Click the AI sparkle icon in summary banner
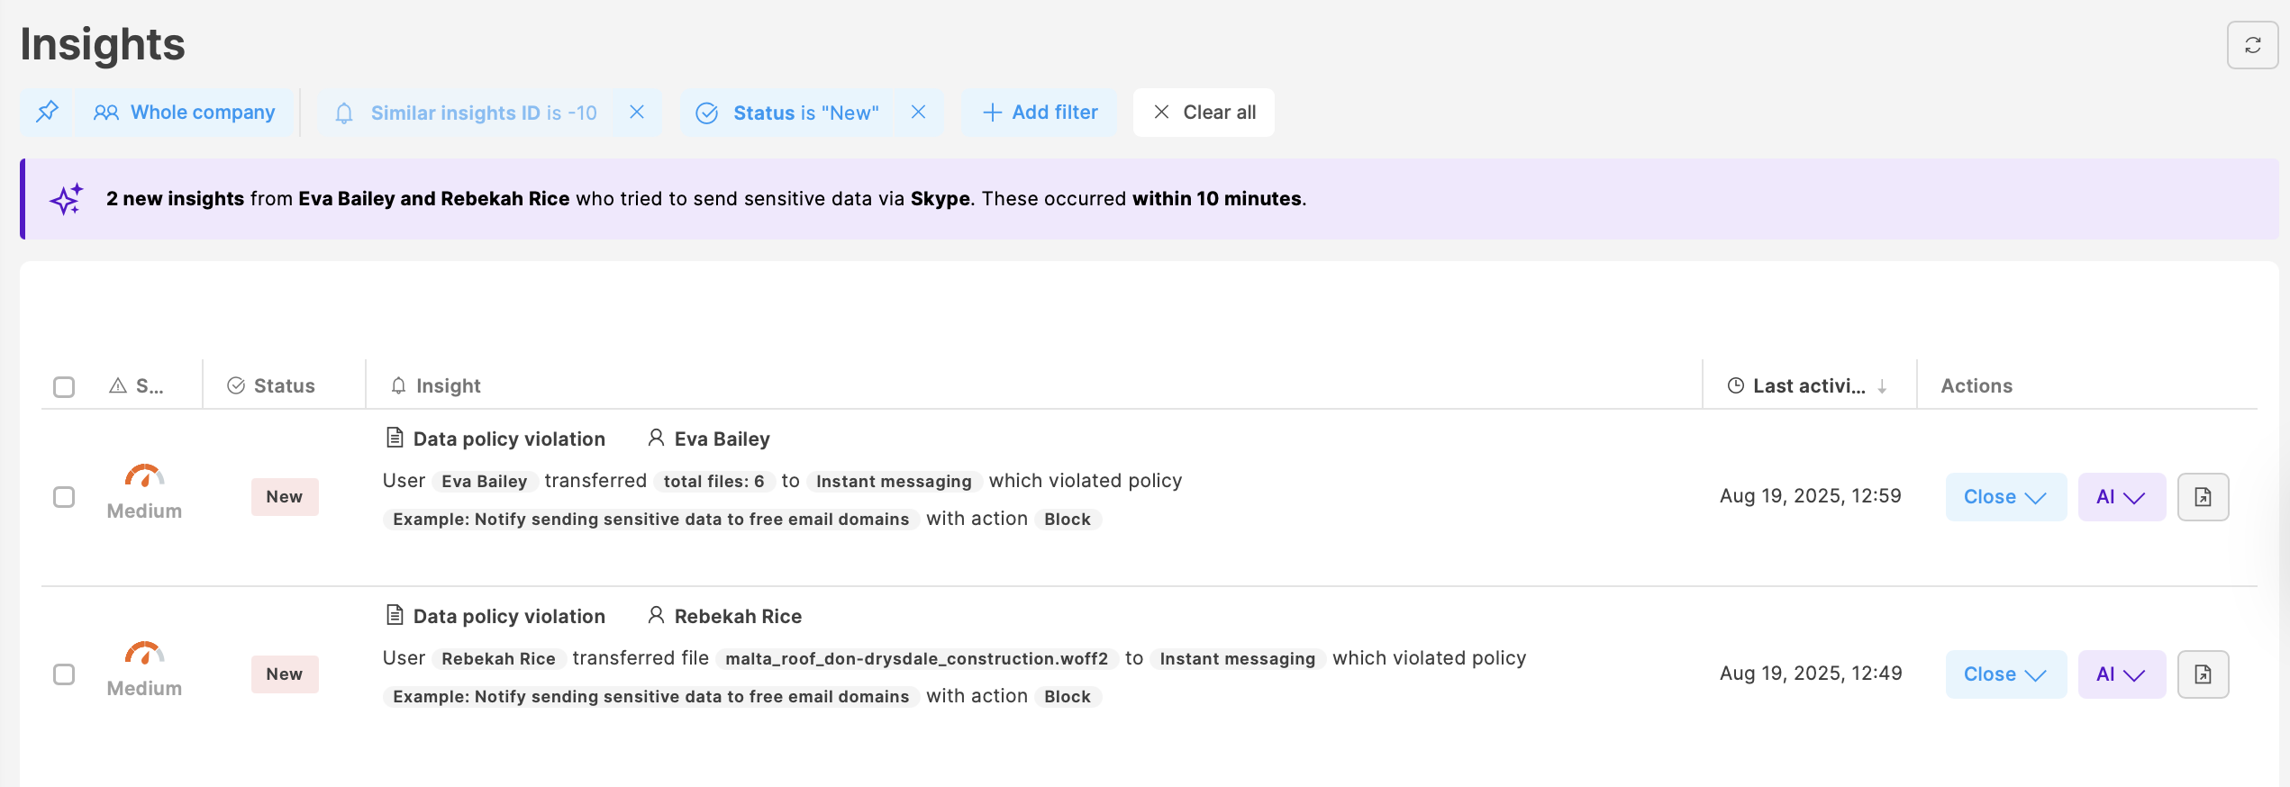Image resolution: width=2290 pixels, height=787 pixels. [x=67, y=199]
